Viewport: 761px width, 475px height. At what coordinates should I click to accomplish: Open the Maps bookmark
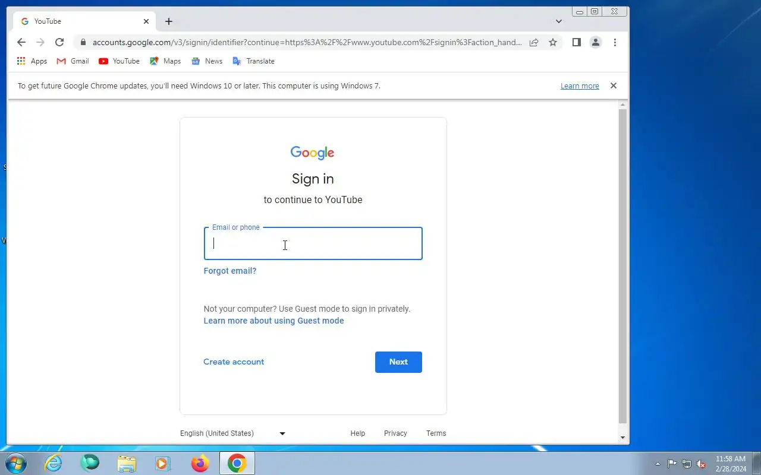165,61
